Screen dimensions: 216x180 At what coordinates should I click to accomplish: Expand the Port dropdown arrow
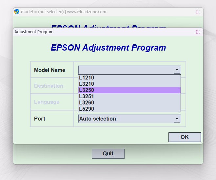(177, 119)
